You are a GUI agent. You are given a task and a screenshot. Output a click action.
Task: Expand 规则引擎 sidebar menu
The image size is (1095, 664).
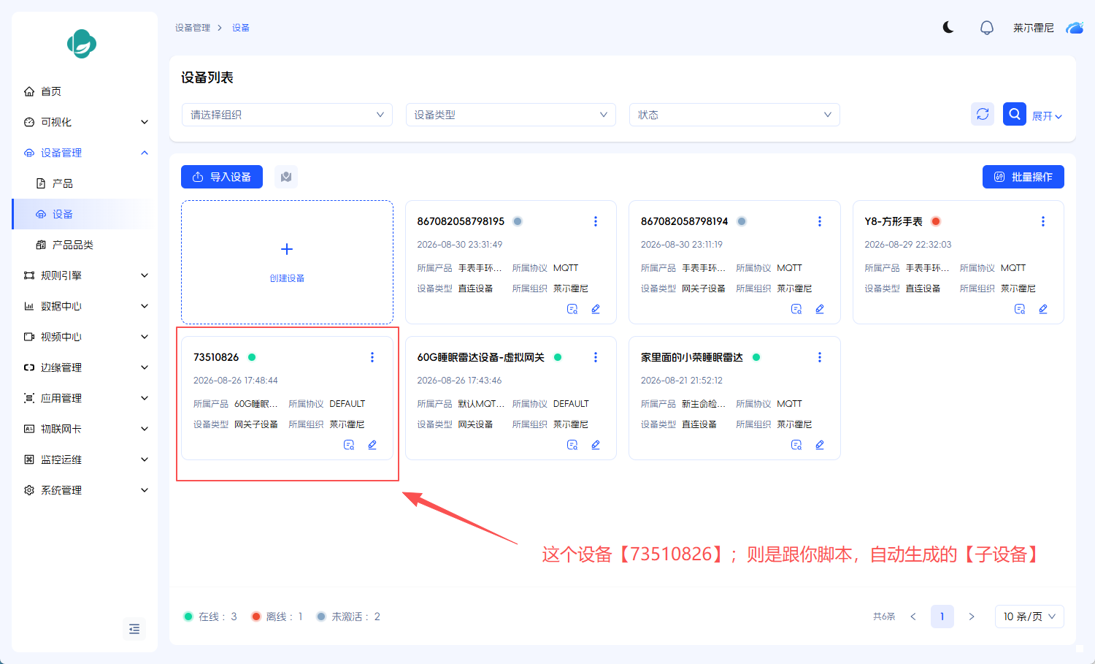85,275
